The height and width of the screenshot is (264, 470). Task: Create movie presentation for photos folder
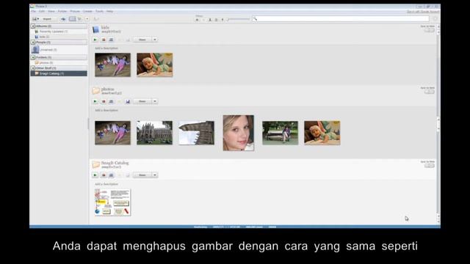(111, 101)
